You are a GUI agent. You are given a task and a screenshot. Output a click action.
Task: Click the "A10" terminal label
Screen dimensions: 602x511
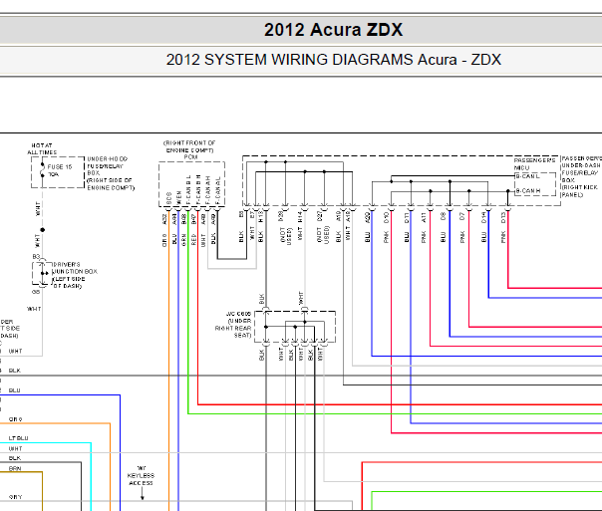click(339, 216)
